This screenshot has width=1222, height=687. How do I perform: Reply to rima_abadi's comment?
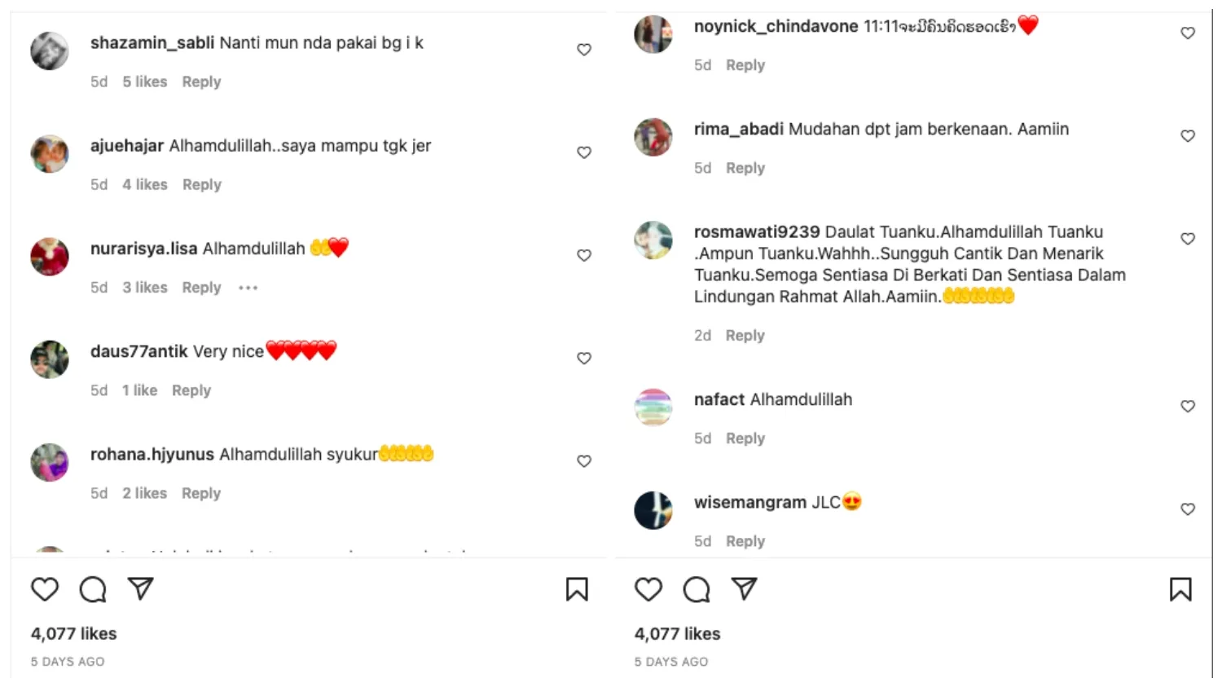(x=745, y=168)
